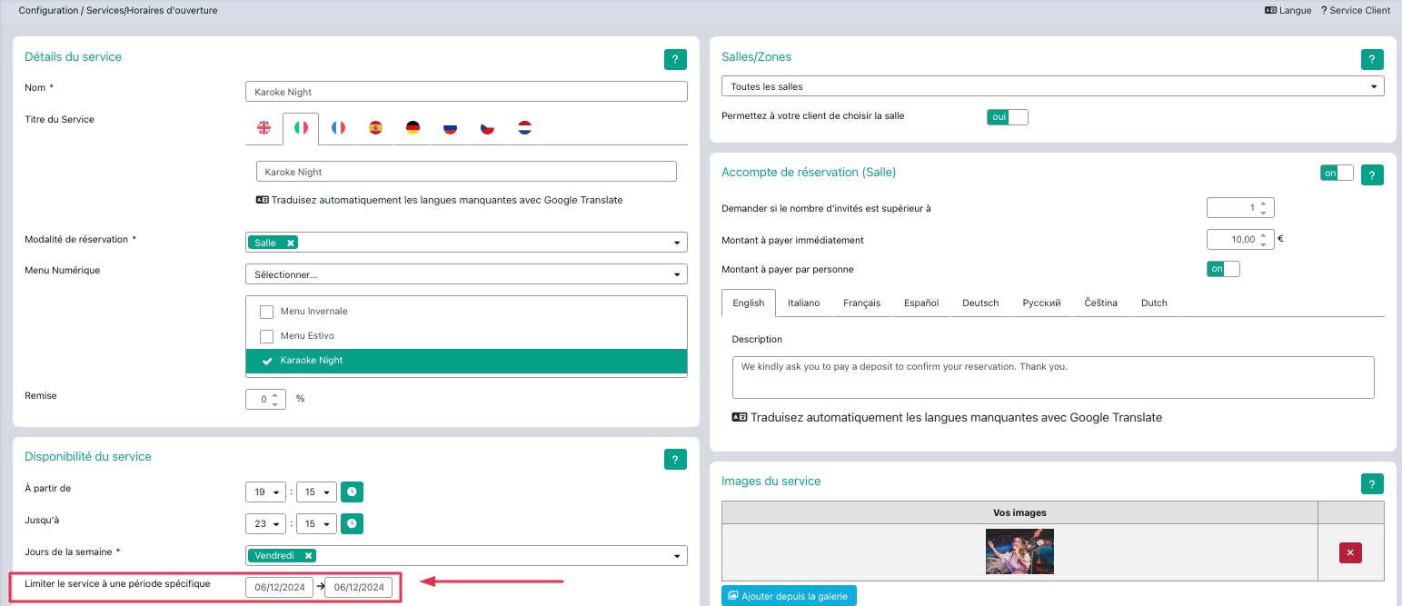Switch to the Français description tab
1402x606 pixels.
pyautogui.click(x=861, y=303)
